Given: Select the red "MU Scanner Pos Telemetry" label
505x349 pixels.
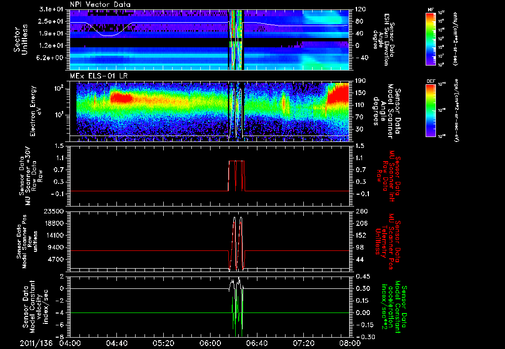Looking at the screenshot, I should tap(388, 242).
